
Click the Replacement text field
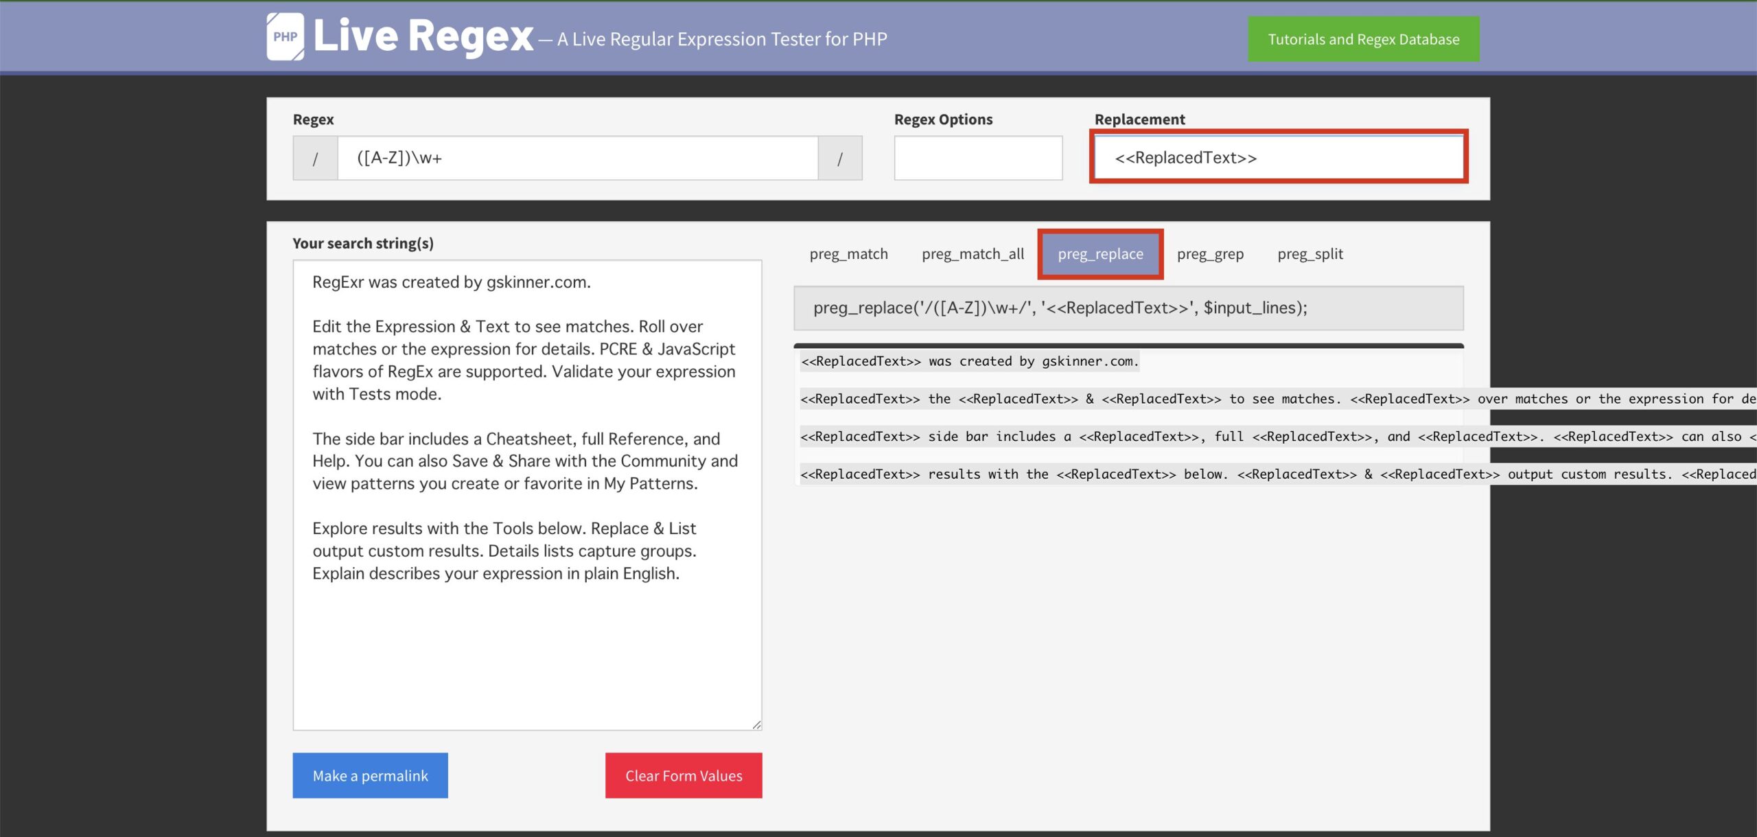[x=1278, y=158]
